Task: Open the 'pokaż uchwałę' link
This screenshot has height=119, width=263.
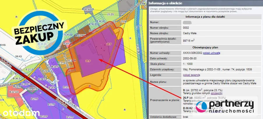Action: [x=211, y=53]
